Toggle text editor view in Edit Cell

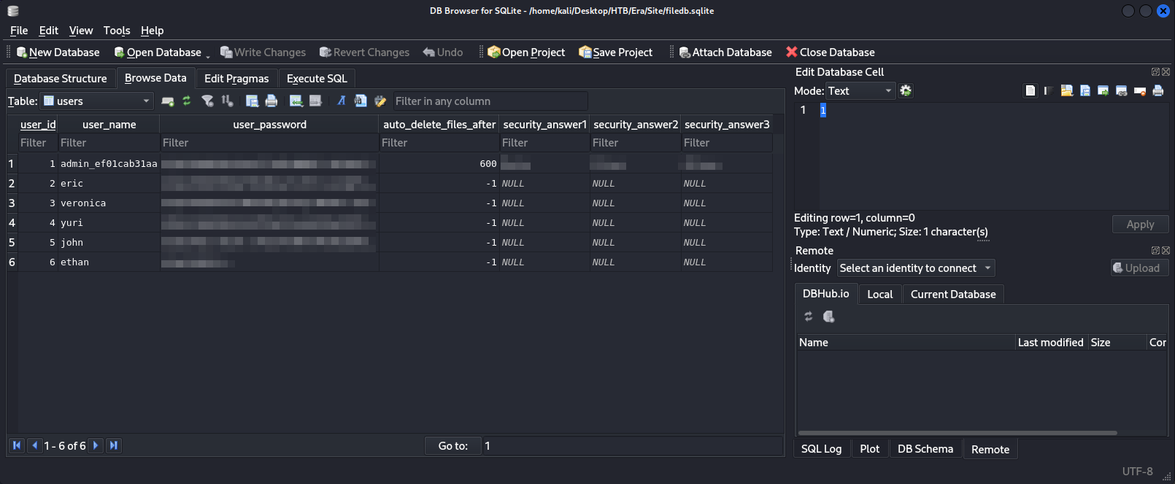coord(1030,91)
